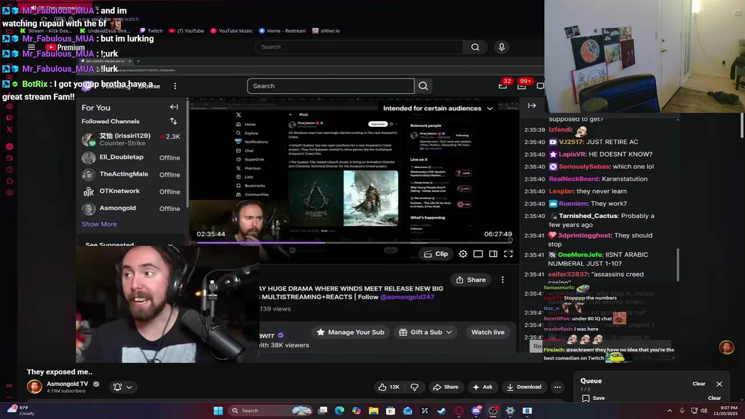
Task: Open Twitch notification with 32 badge
Action: click(503, 85)
